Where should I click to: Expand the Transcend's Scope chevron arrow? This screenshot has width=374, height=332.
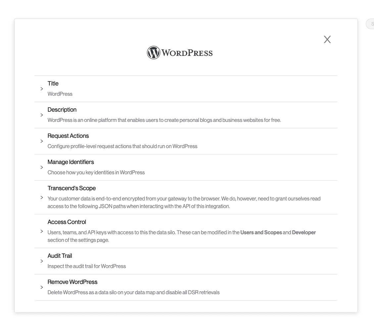coord(42,197)
